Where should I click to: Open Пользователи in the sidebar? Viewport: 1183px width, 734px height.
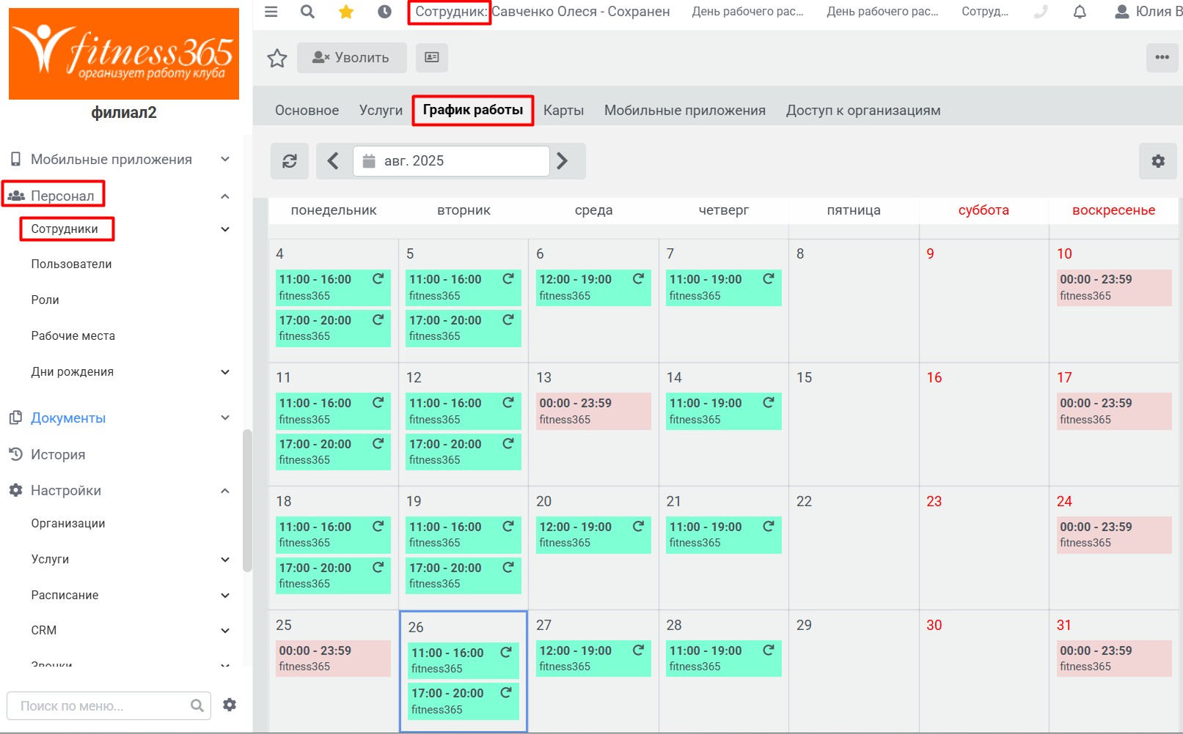click(71, 264)
